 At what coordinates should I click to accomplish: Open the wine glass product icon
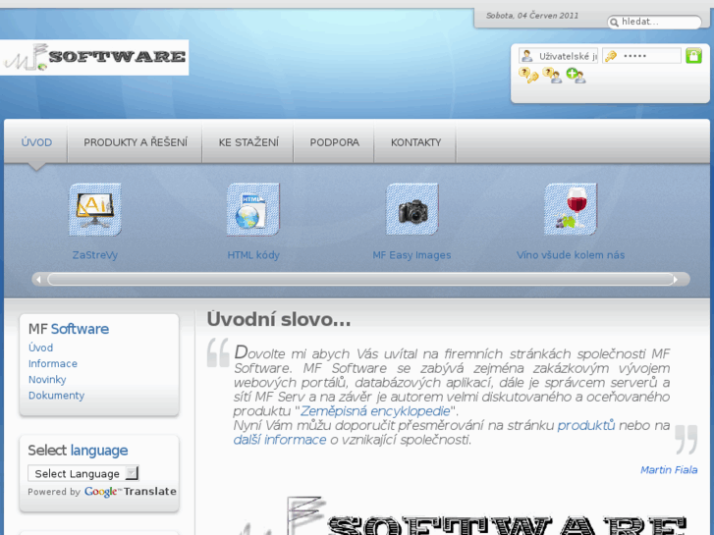coord(570,209)
